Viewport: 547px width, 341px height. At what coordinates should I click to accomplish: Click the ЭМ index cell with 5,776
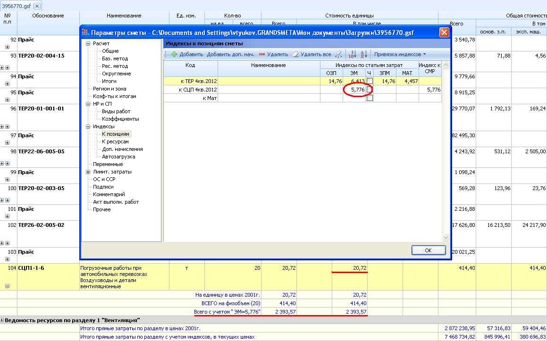click(354, 90)
